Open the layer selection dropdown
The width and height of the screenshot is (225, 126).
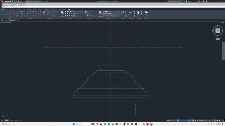point(74,12)
